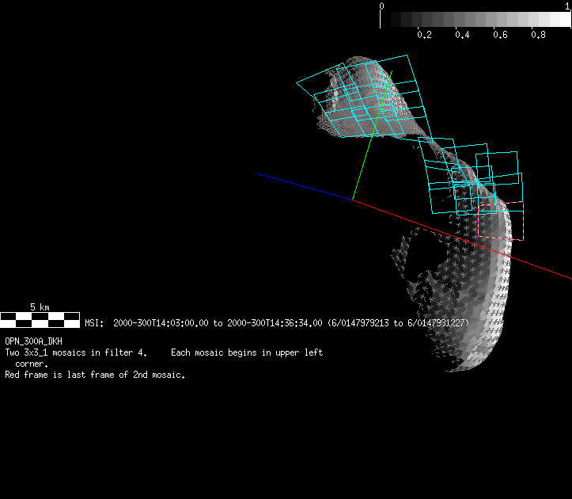Click the "5 km" scale label

tap(40, 307)
